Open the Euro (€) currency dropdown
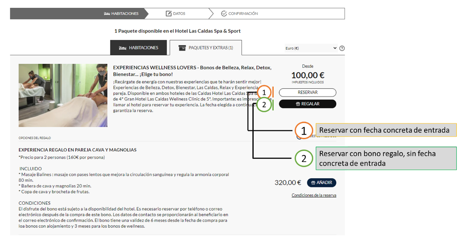The height and width of the screenshot is (247, 469). point(311,48)
